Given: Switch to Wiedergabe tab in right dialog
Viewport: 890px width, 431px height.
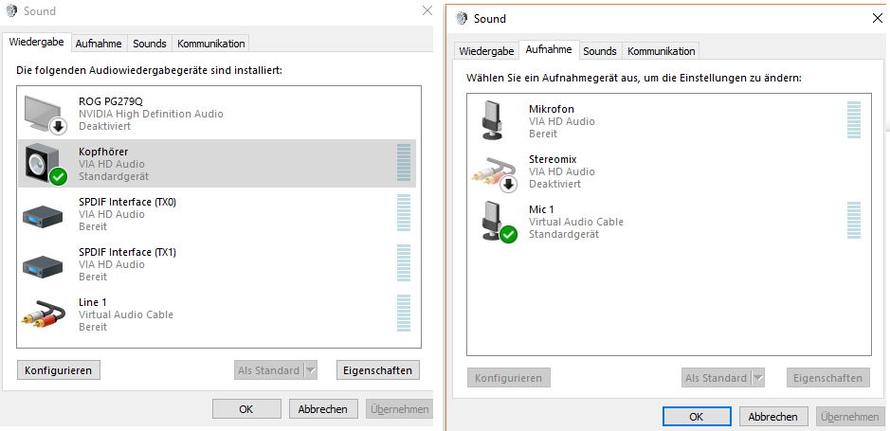Looking at the screenshot, I should pos(486,51).
